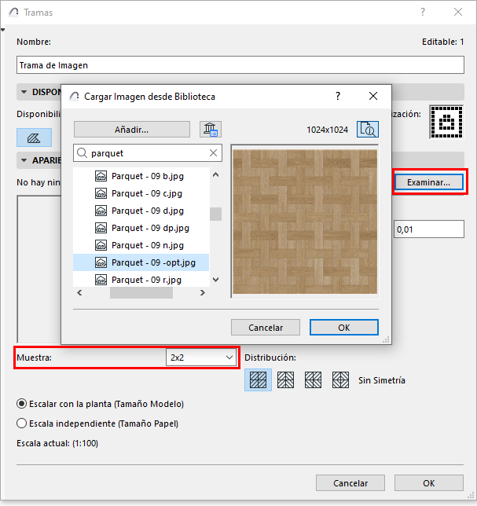Viewport: 477px width, 506px height.
Task: Select Escalar con la planta radio button
Action: click(22, 404)
